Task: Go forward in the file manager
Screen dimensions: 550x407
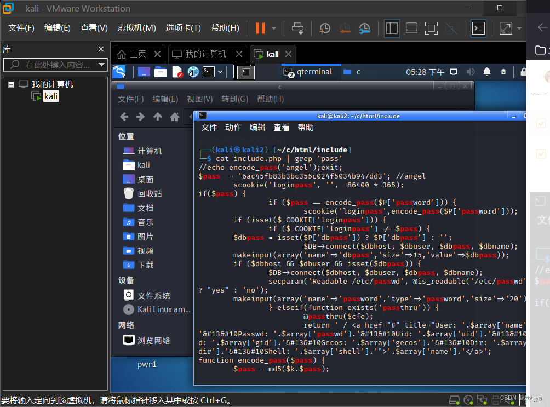Action: 140,117
